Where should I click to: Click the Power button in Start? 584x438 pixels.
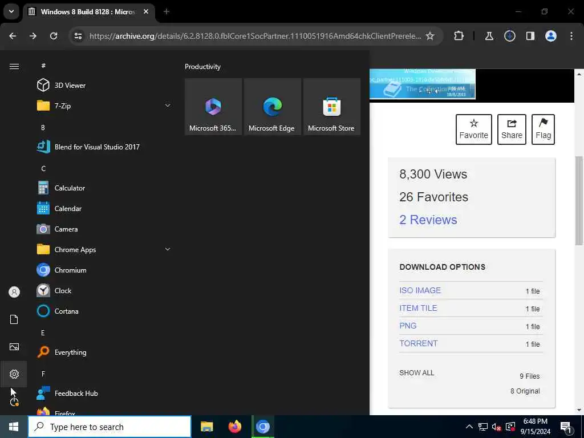coord(14,401)
